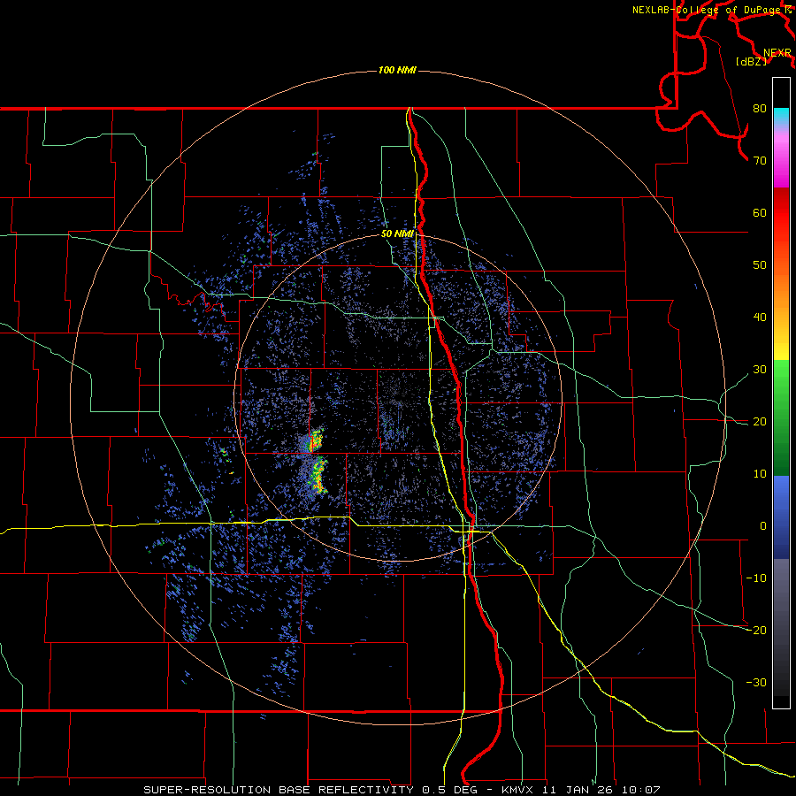Click the NEXR label above legend
Image resolution: width=796 pixels, height=796 pixels.
click(x=777, y=53)
